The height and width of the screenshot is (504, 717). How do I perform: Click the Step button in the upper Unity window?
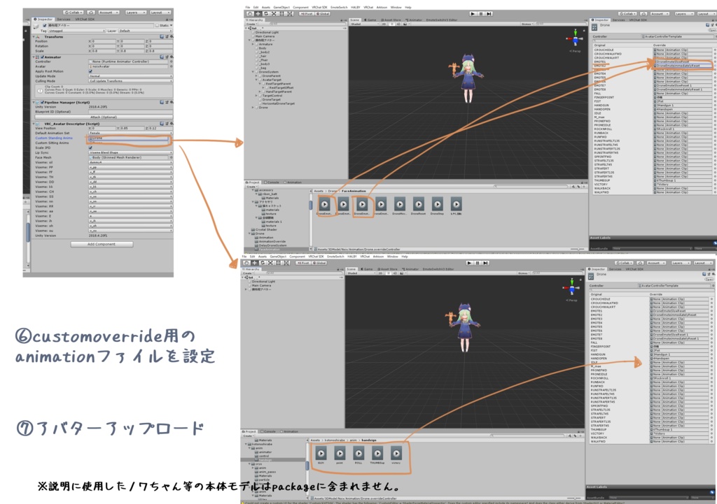pyautogui.click(x=489, y=14)
